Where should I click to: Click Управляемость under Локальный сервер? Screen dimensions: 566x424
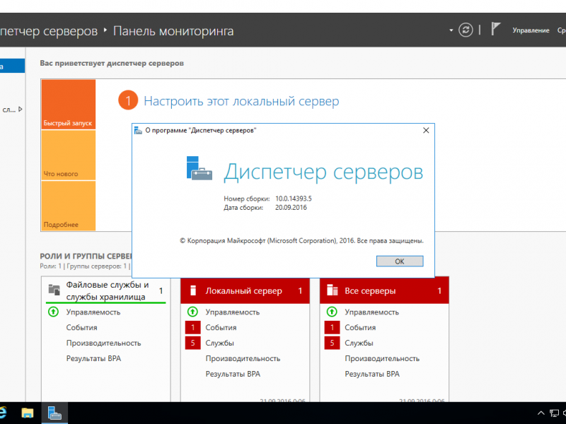tap(233, 312)
